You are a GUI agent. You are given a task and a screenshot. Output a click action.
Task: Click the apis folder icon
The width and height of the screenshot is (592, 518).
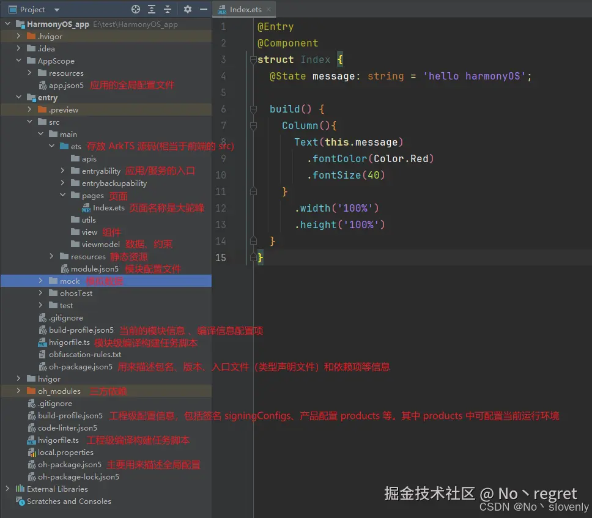(75, 158)
